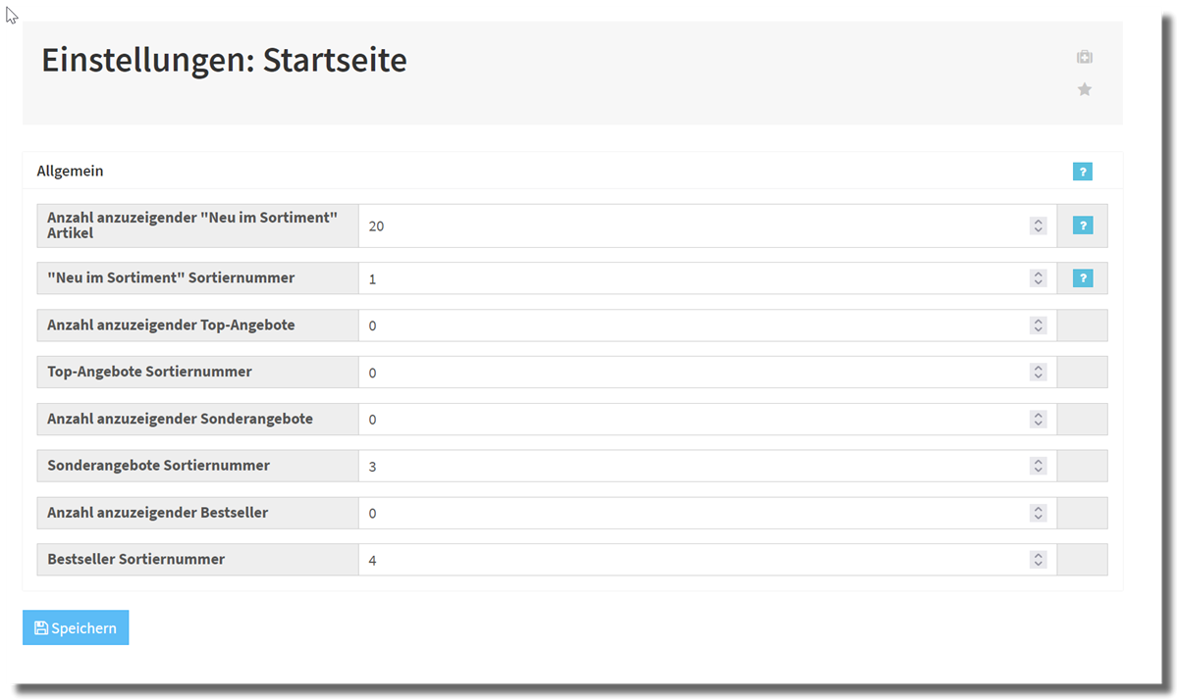Focus the Sonderangebote Sortiernummer input field
1178x700 pixels.
(x=687, y=466)
